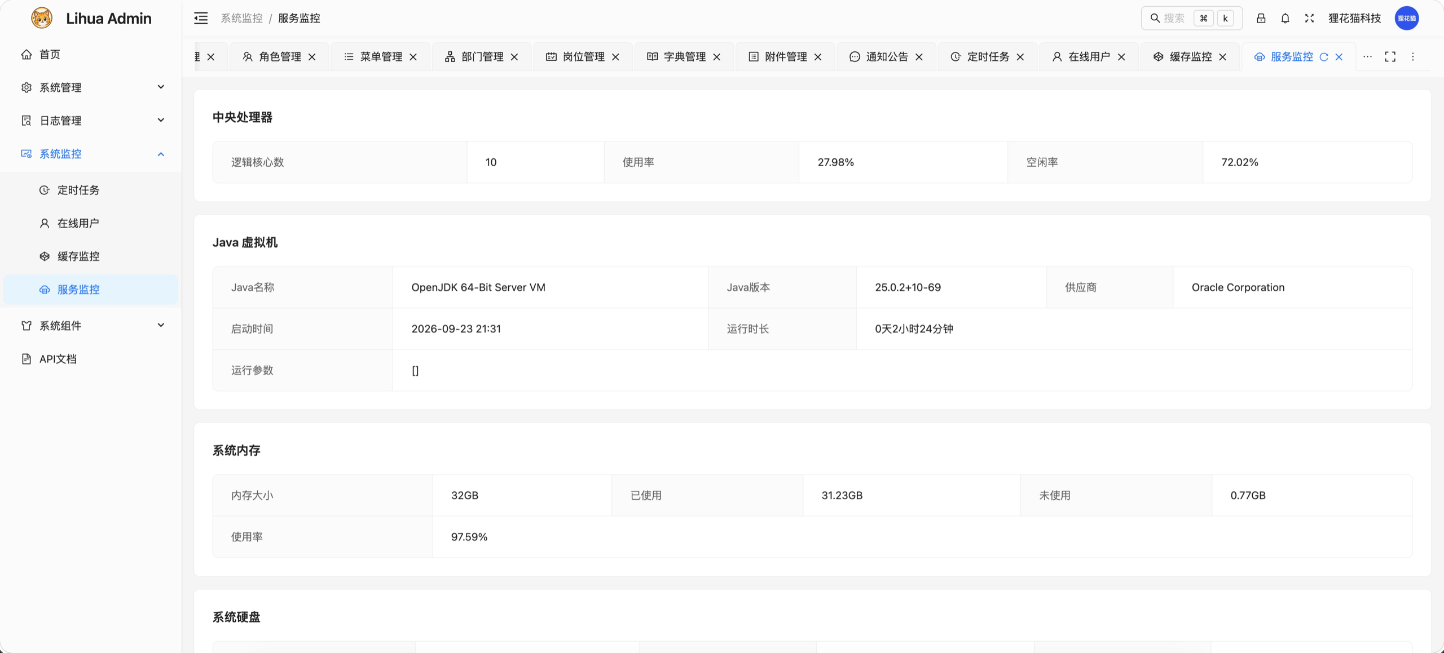
Task: Expand the 系统组件 menu
Action: [x=90, y=326]
